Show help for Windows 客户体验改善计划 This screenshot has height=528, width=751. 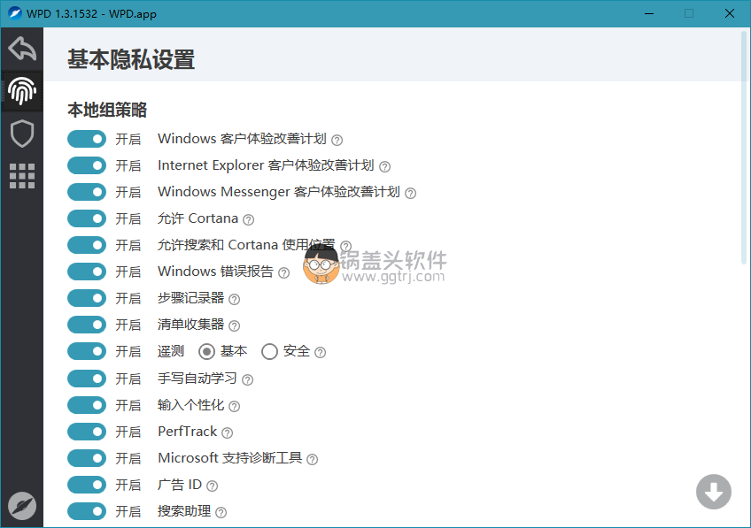(x=337, y=140)
